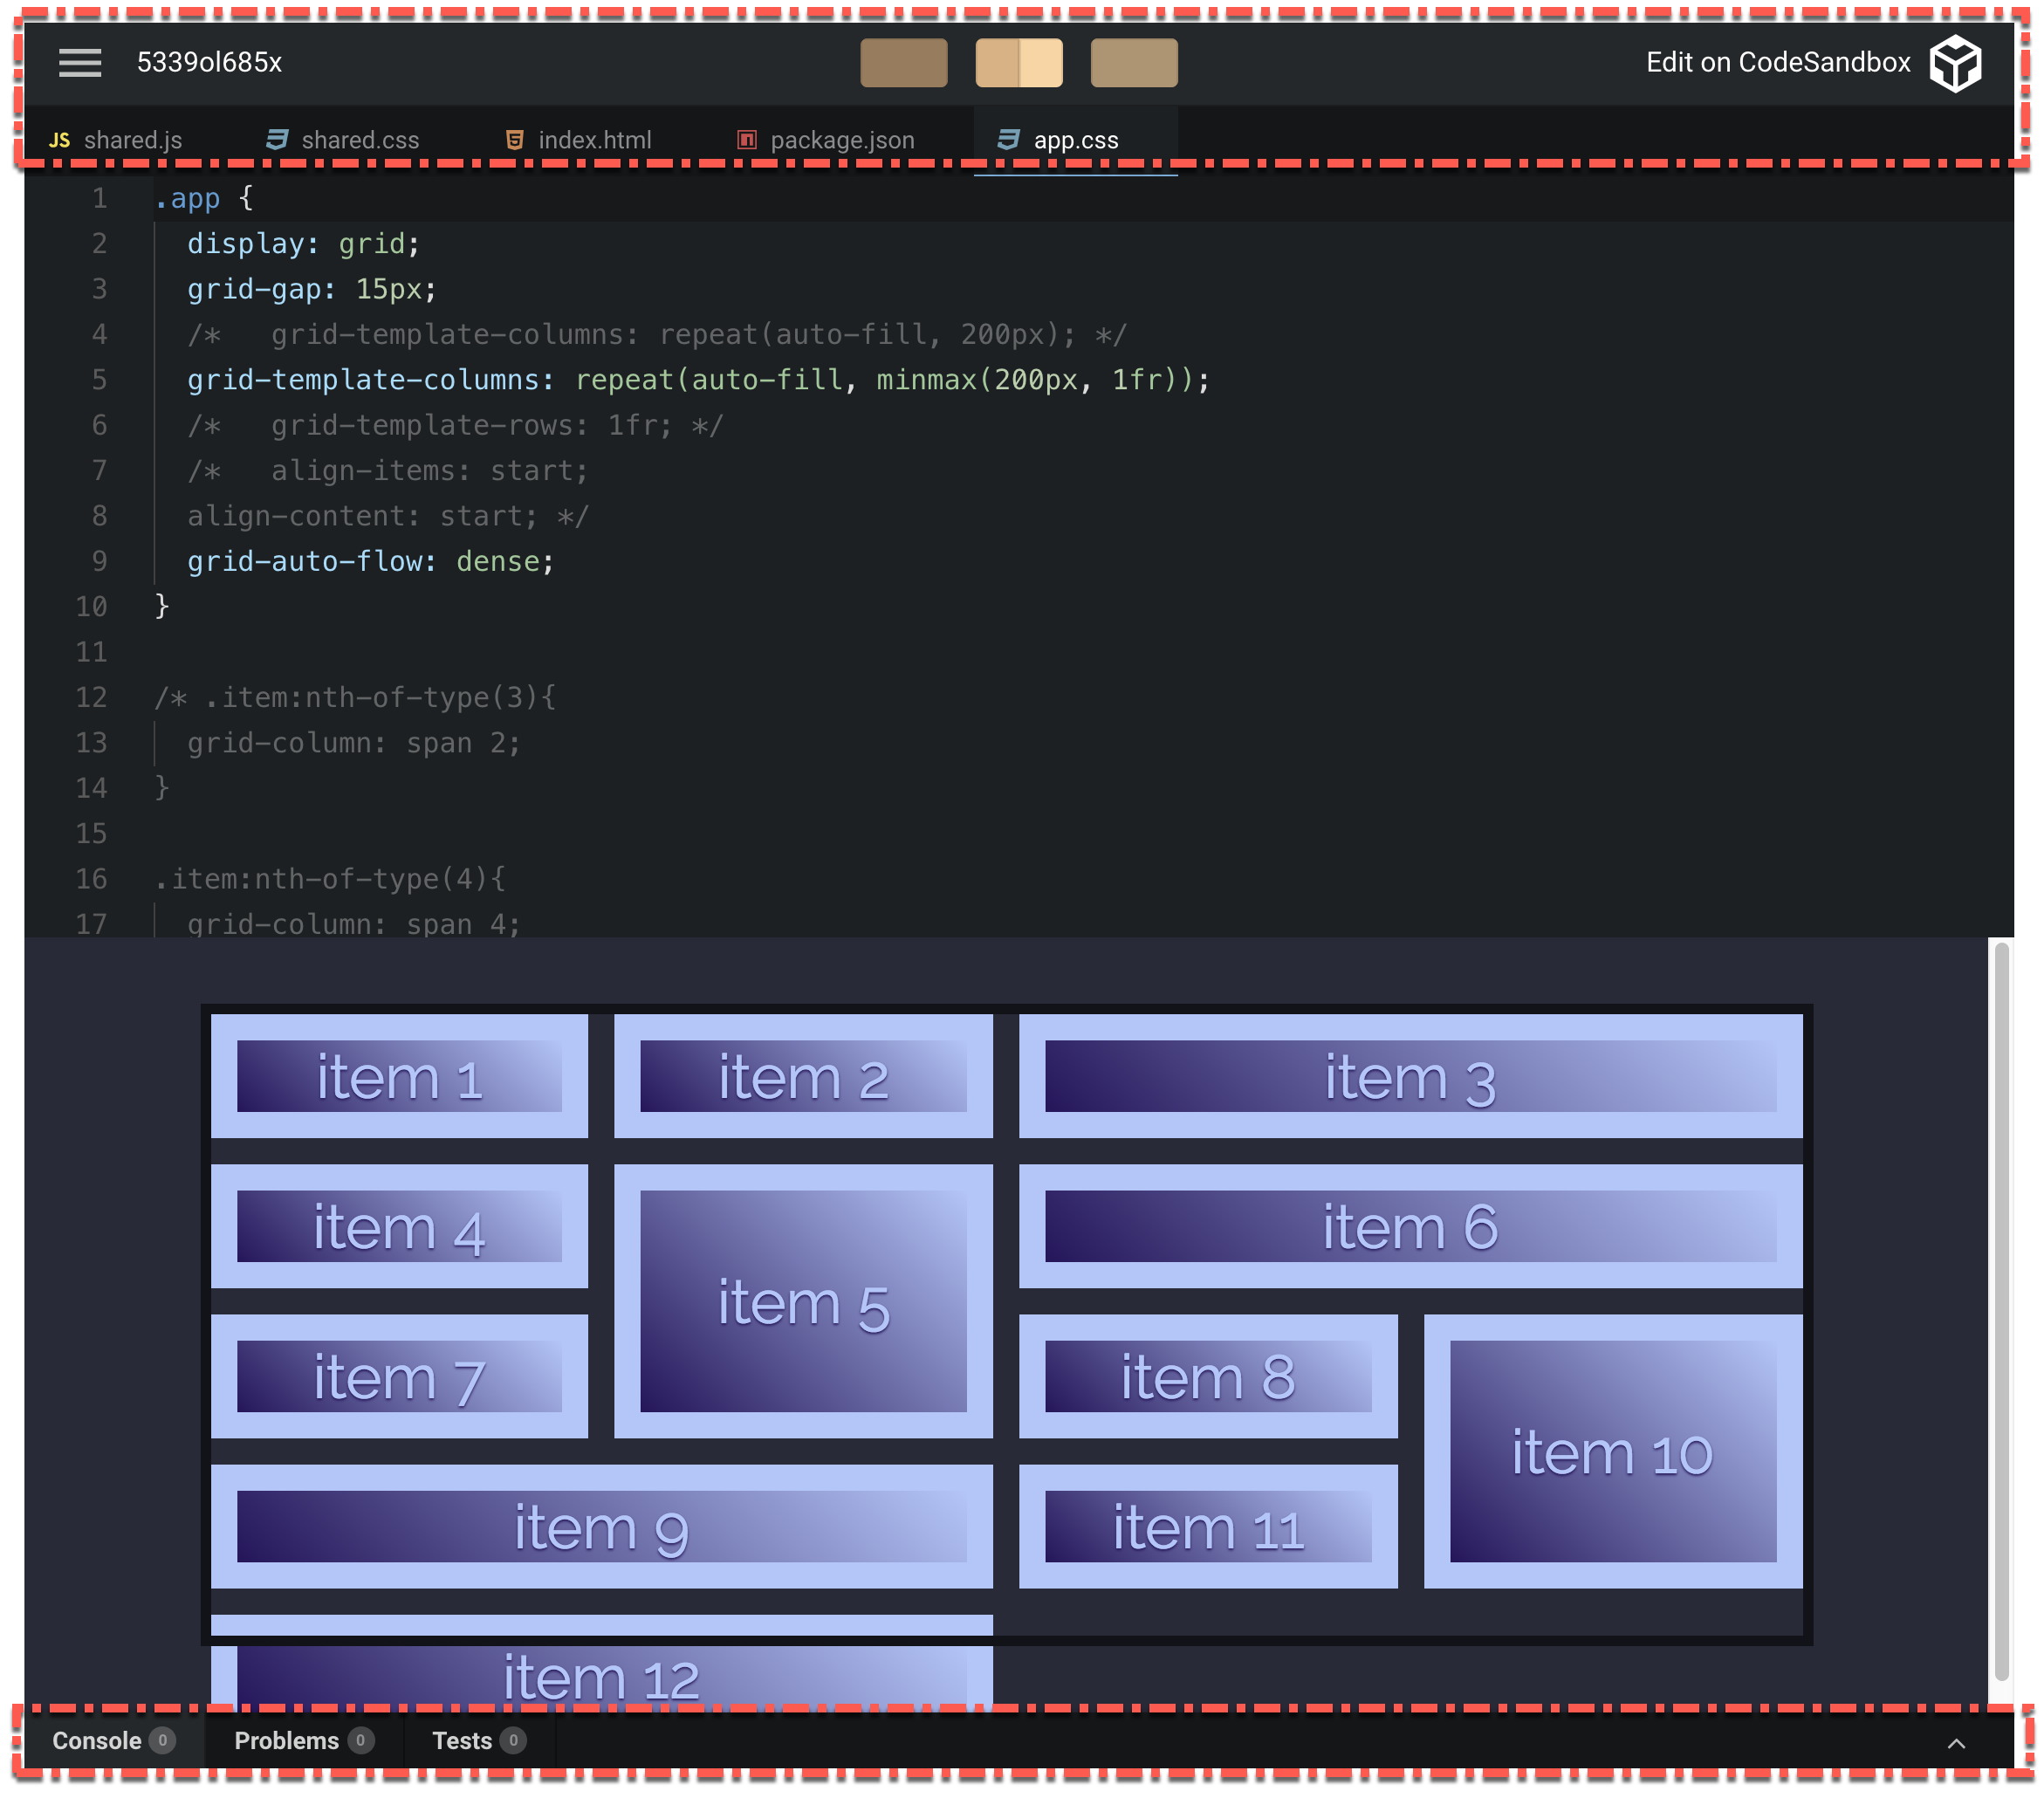Image resolution: width=2044 pixels, height=1798 pixels.
Task: Click the 'item 1' box in preview
Action: click(399, 1076)
